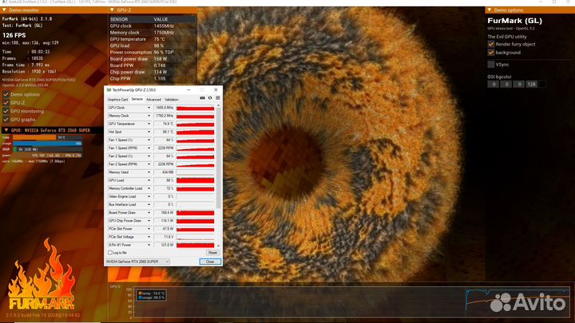Uncheck the background option
Viewport: 575px width, 323px height.
coord(490,53)
